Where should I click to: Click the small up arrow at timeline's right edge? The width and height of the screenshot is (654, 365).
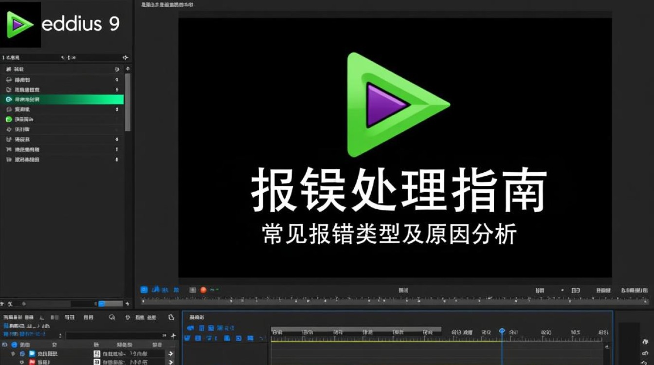[x=607, y=347]
